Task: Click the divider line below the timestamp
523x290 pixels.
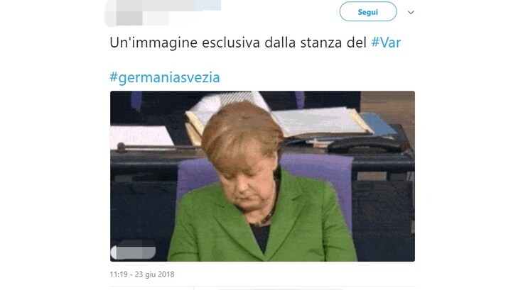Action: (262, 286)
